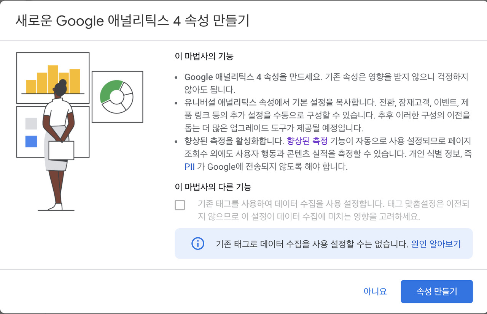
Task: Click the 속성 만들기 button
Action: (436, 292)
